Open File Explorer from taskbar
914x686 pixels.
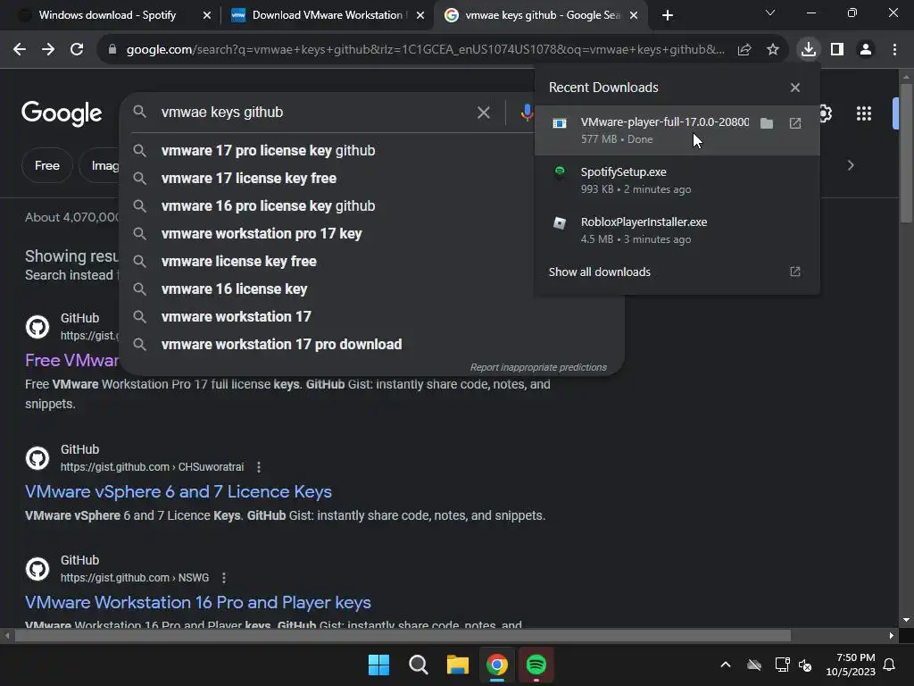458,665
